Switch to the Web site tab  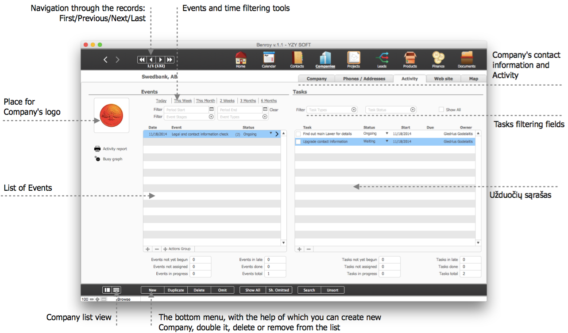[443, 79]
